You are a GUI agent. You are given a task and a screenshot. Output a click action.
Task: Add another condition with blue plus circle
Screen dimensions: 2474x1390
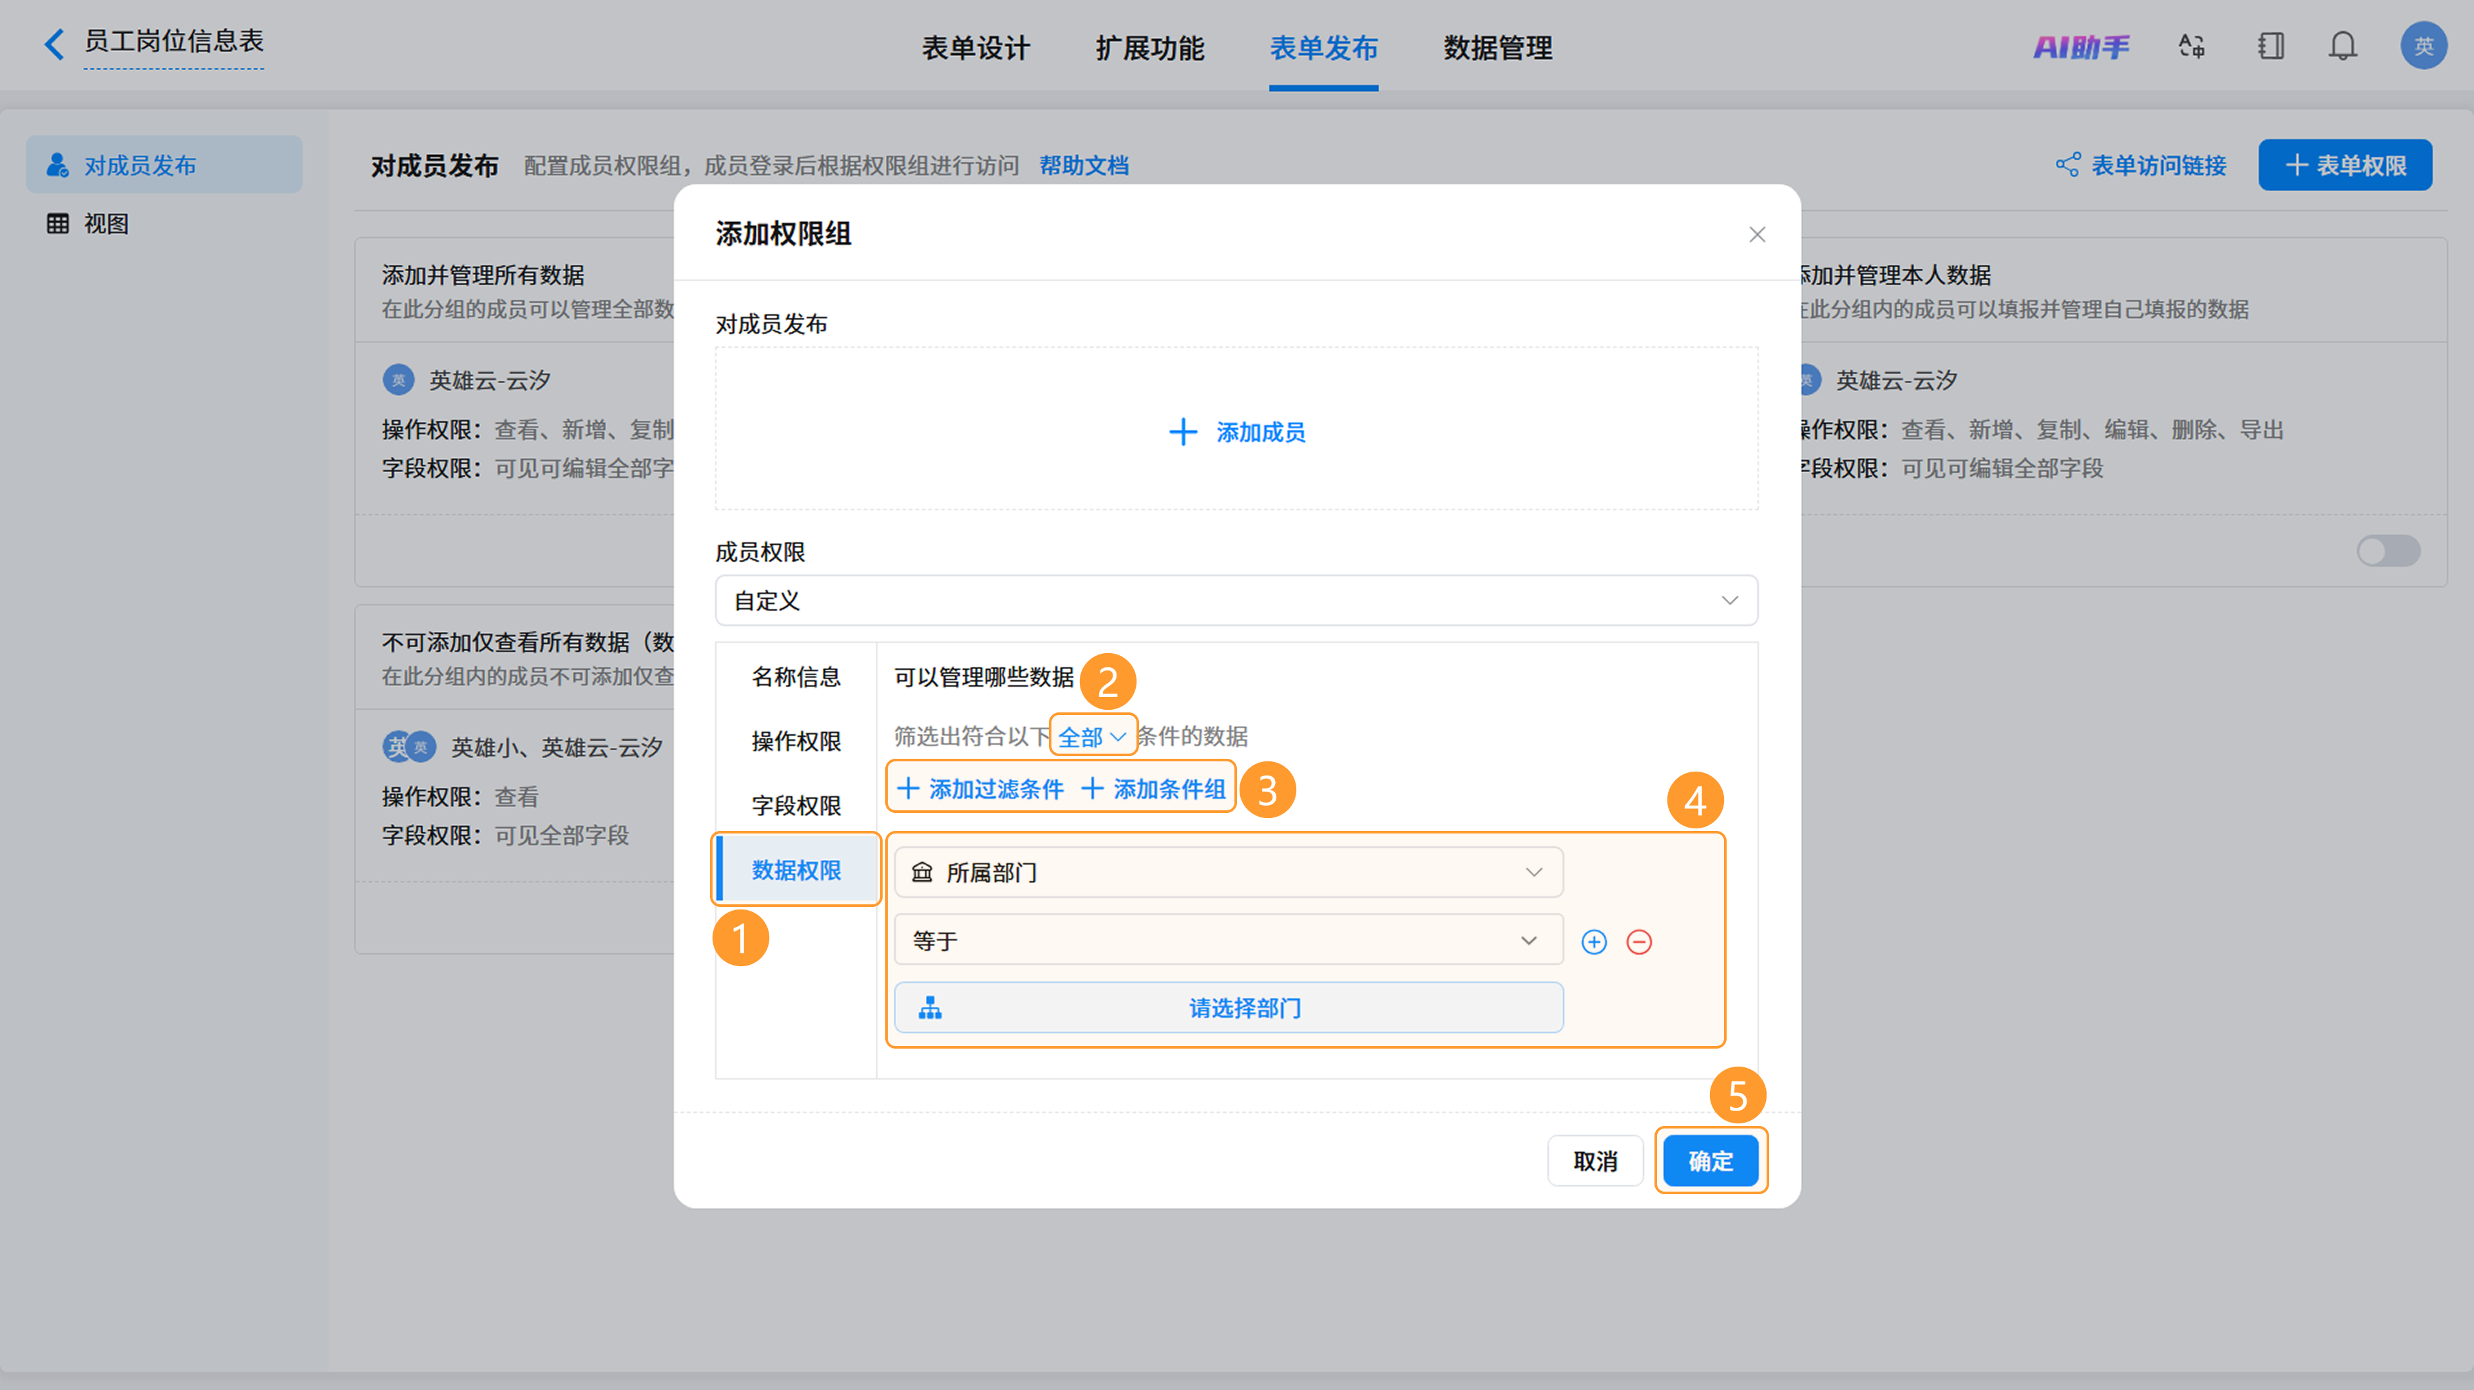click(x=1595, y=942)
